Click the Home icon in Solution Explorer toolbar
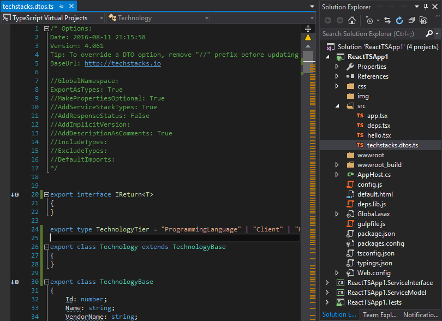This screenshot has height=321, width=442. tap(352, 20)
